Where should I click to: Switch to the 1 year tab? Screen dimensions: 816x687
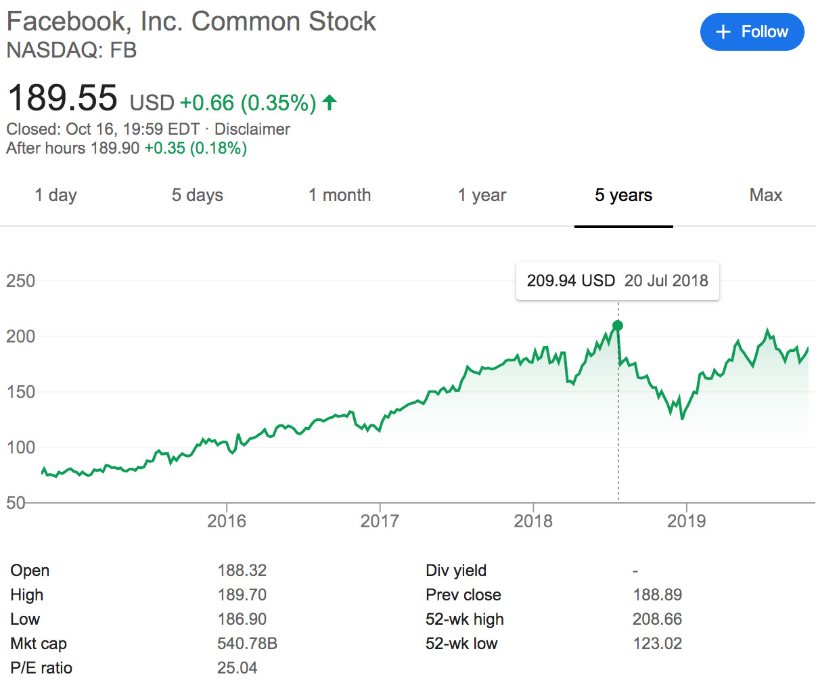coord(482,196)
